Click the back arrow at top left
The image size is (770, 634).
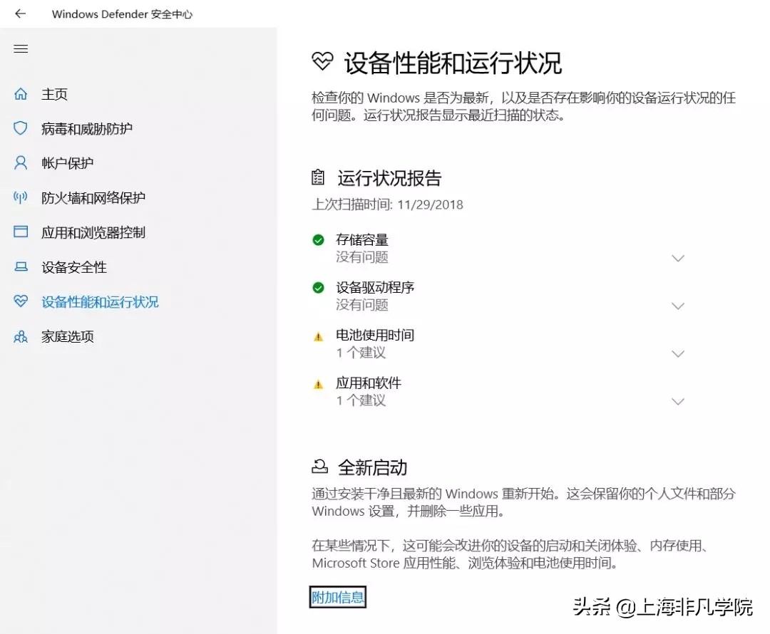click(x=19, y=14)
